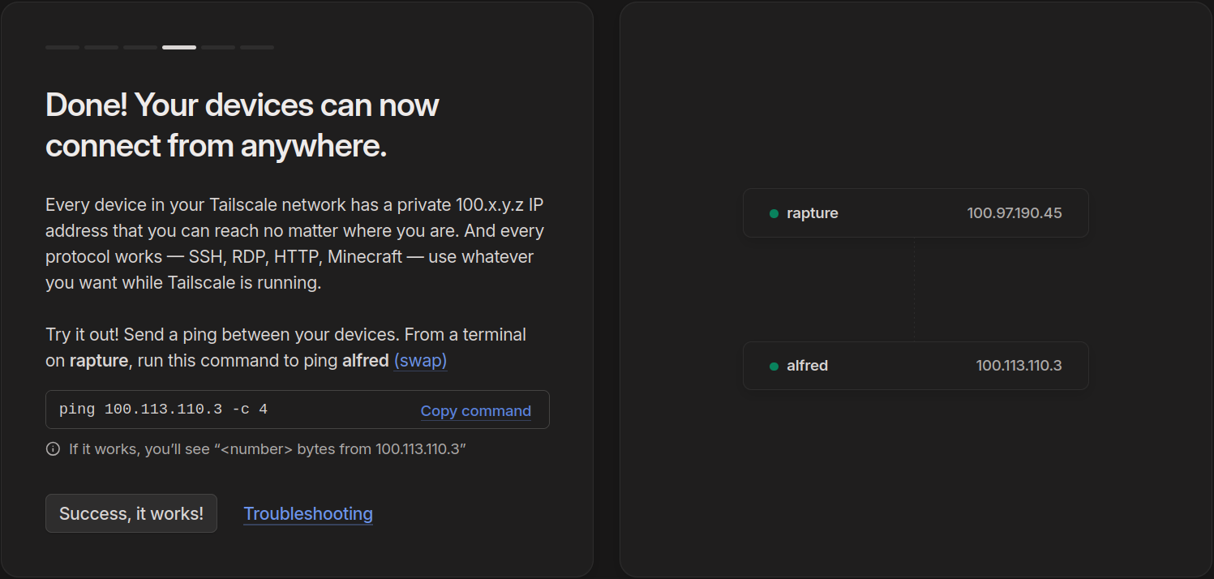Click the ping 100.113.110.3 command text

163,410
